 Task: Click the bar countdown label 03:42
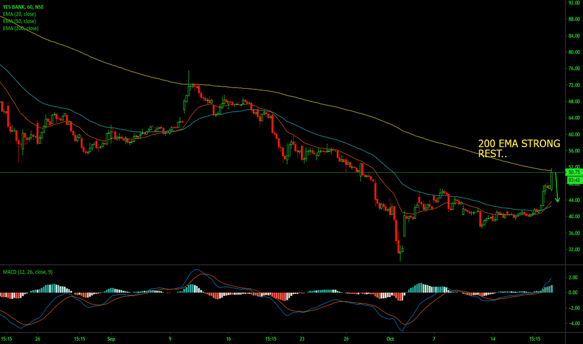(x=574, y=180)
